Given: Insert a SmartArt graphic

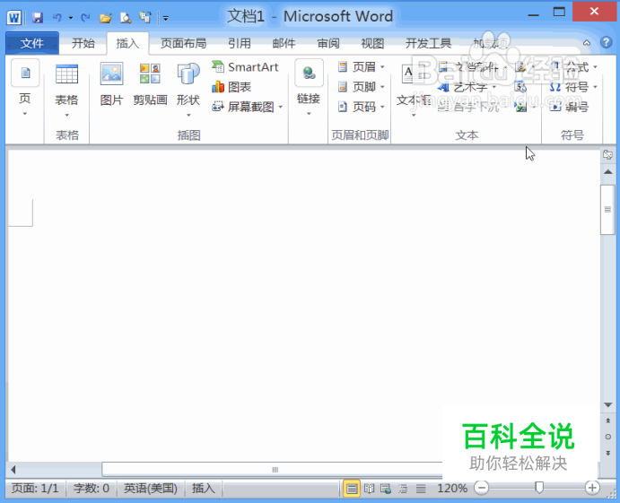Looking at the screenshot, I should 245,66.
